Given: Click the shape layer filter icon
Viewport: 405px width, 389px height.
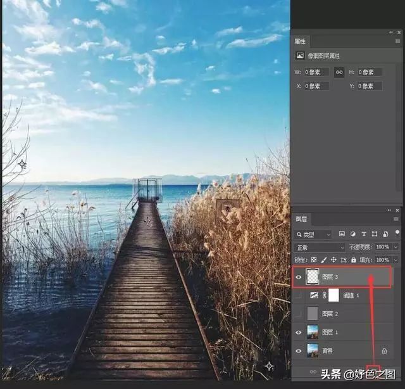Looking at the screenshot, I should pyautogui.click(x=375, y=234).
